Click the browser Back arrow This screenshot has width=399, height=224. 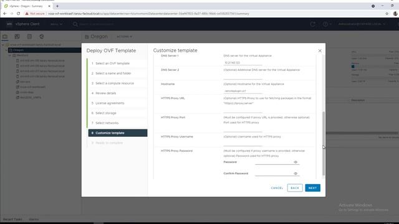click(5, 14)
